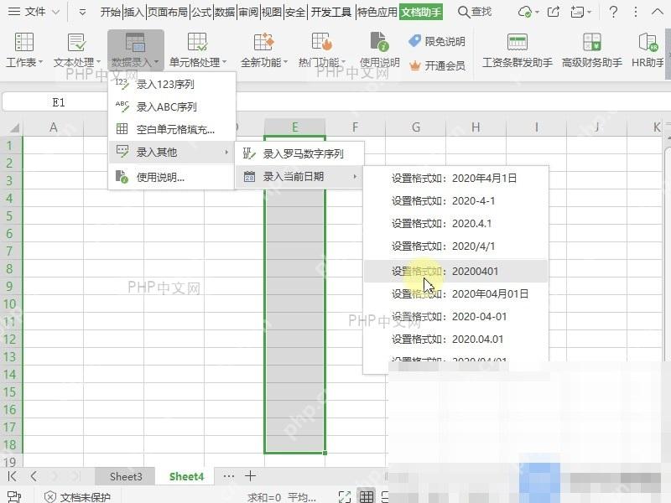Open the 全新功能 icon
Screen dimensions: 671x503
(x=263, y=42)
